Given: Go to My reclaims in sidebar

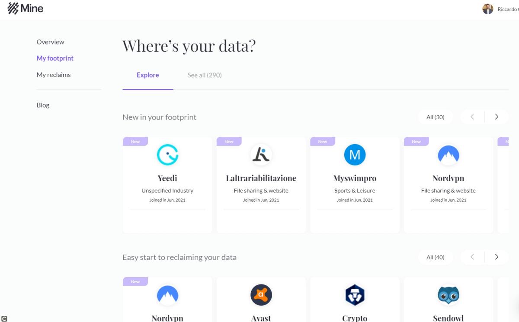Looking at the screenshot, I should [54, 75].
